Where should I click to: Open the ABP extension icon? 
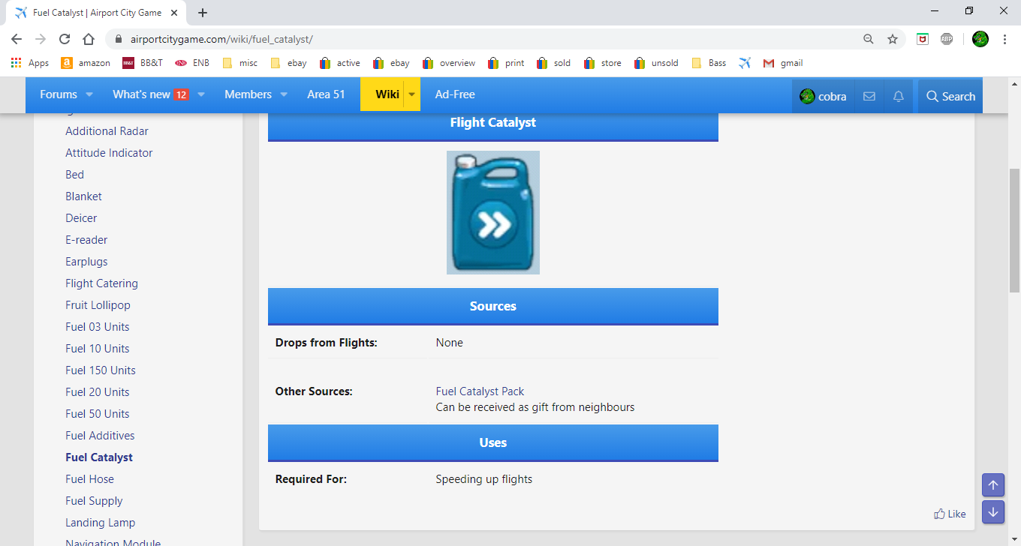[947, 39]
